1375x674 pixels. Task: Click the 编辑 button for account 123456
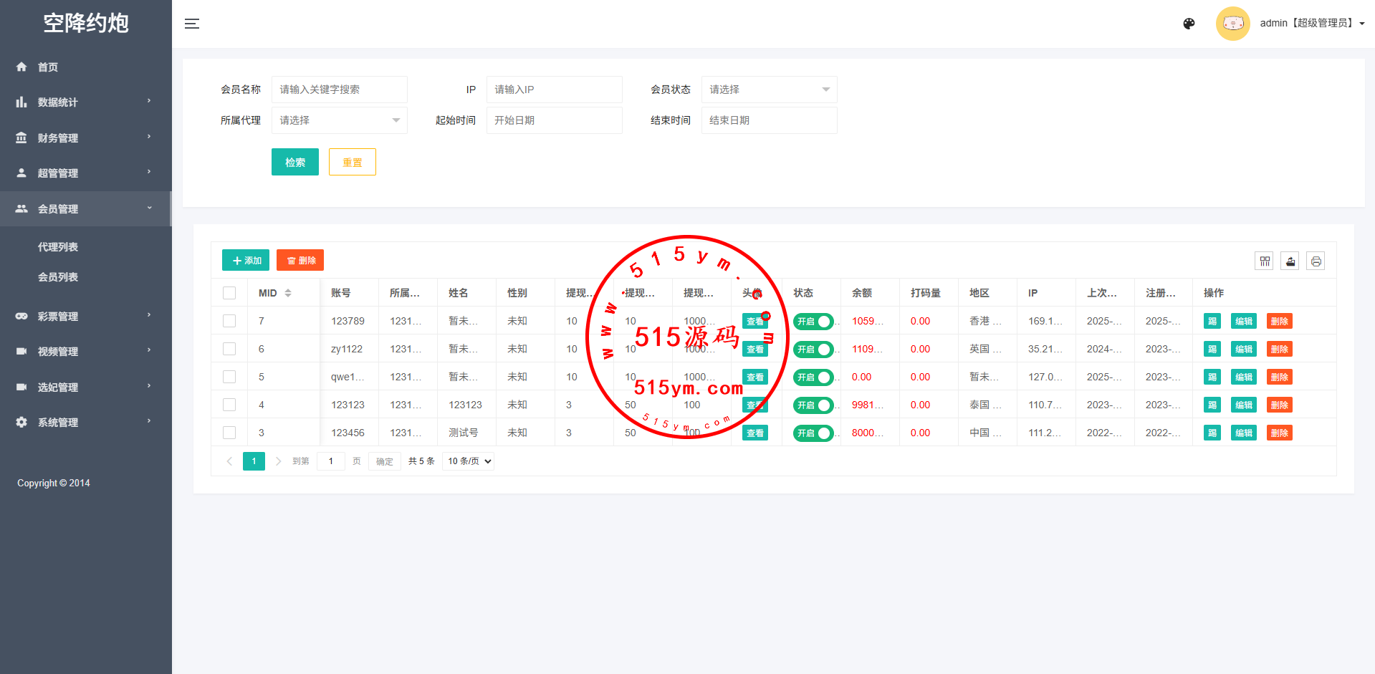(1243, 433)
